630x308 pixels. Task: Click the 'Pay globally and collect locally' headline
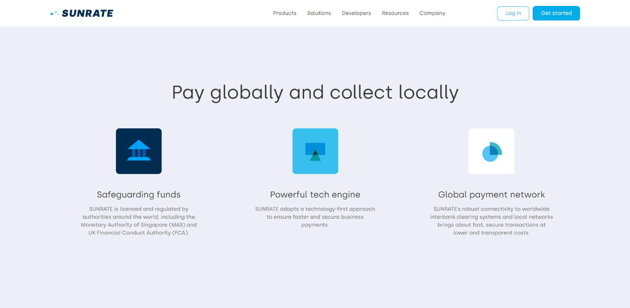315,93
